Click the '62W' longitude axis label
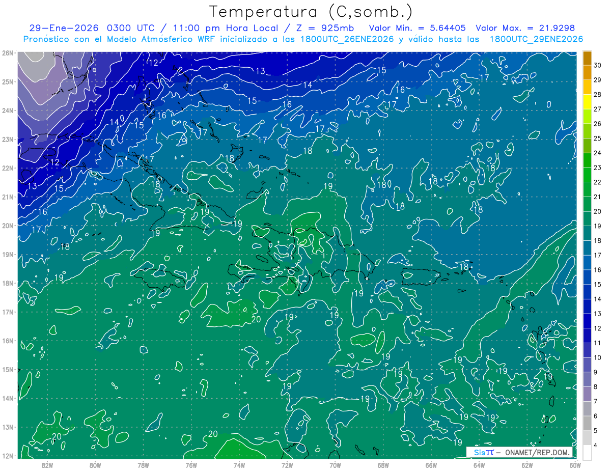 click(527, 465)
